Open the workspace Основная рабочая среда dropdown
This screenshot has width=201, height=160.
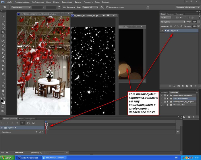click(188, 7)
